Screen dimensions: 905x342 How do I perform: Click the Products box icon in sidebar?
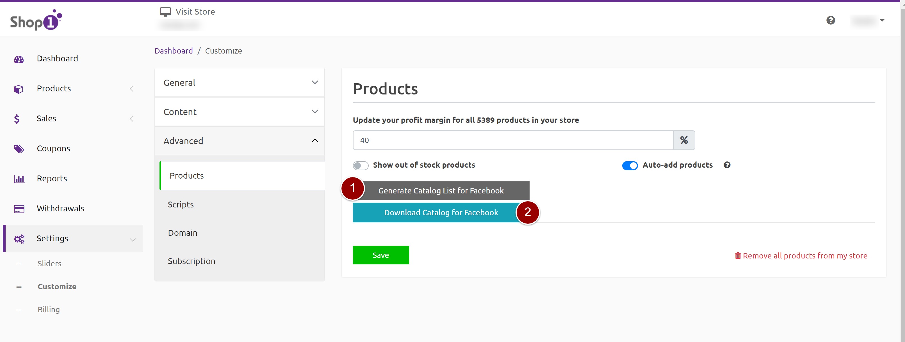19,89
